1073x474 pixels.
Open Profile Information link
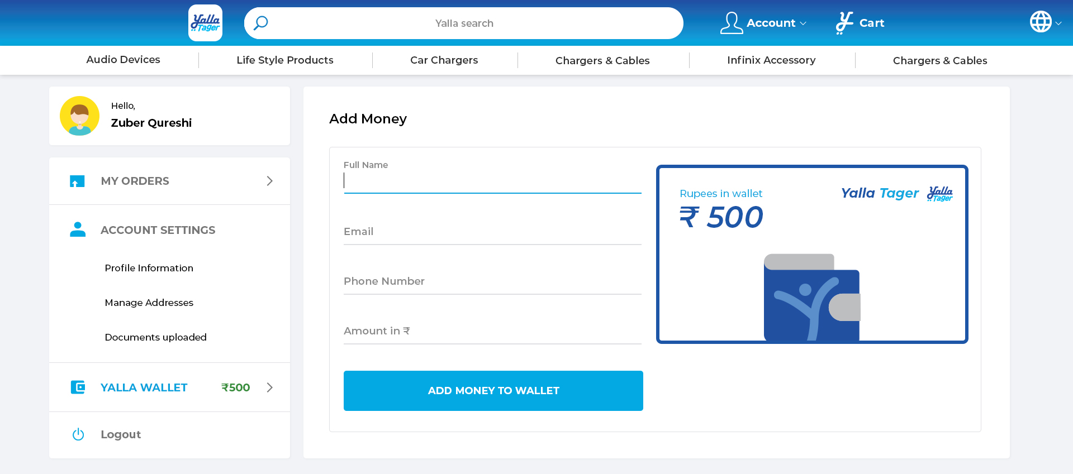click(149, 268)
